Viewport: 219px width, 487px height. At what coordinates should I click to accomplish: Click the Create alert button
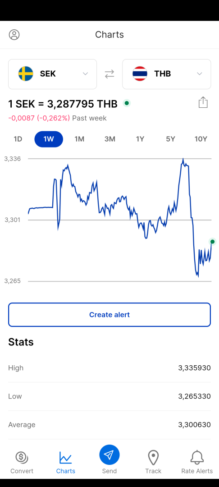(109, 315)
